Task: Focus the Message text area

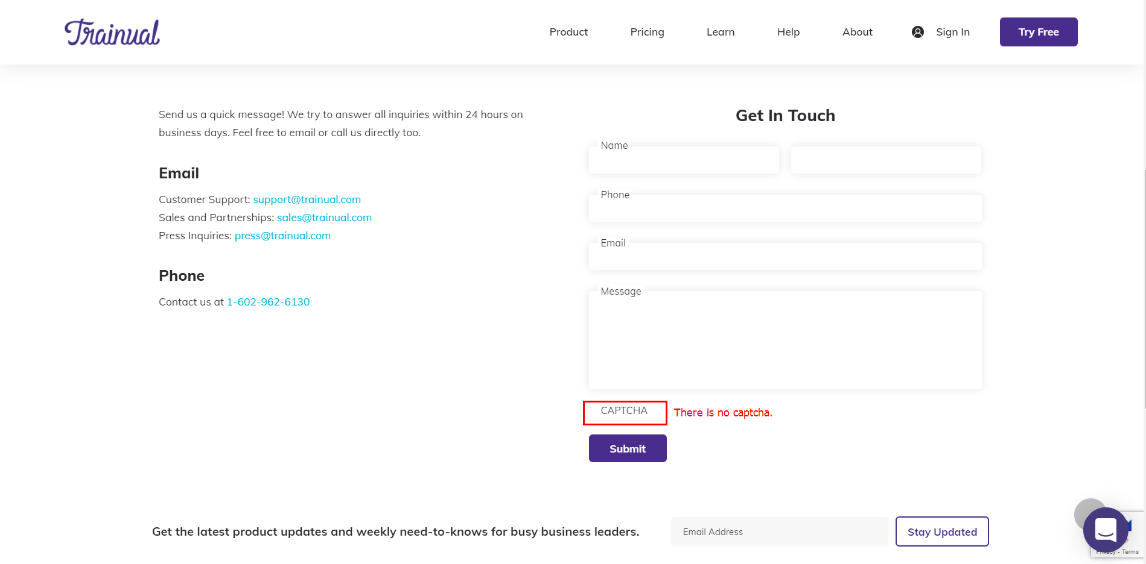Action: coord(785,340)
